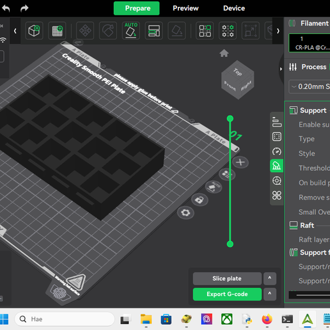This screenshot has width=330, height=330.
Task: Open the Support settings category icon
Action: 277,166
